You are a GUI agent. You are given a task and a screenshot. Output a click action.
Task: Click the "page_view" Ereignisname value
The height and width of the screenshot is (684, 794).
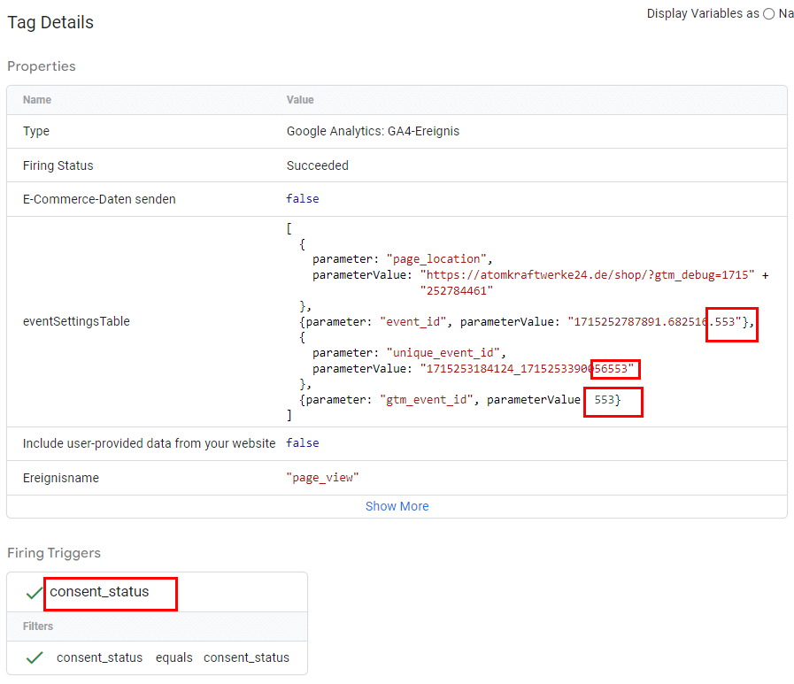tap(322, 478)
